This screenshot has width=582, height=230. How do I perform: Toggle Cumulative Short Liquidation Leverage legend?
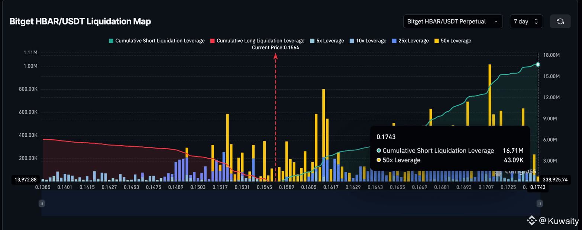click(x=156, y=41)
